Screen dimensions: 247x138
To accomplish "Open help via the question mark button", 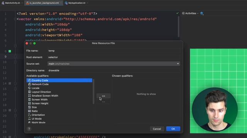I will (x=29, y=129).
